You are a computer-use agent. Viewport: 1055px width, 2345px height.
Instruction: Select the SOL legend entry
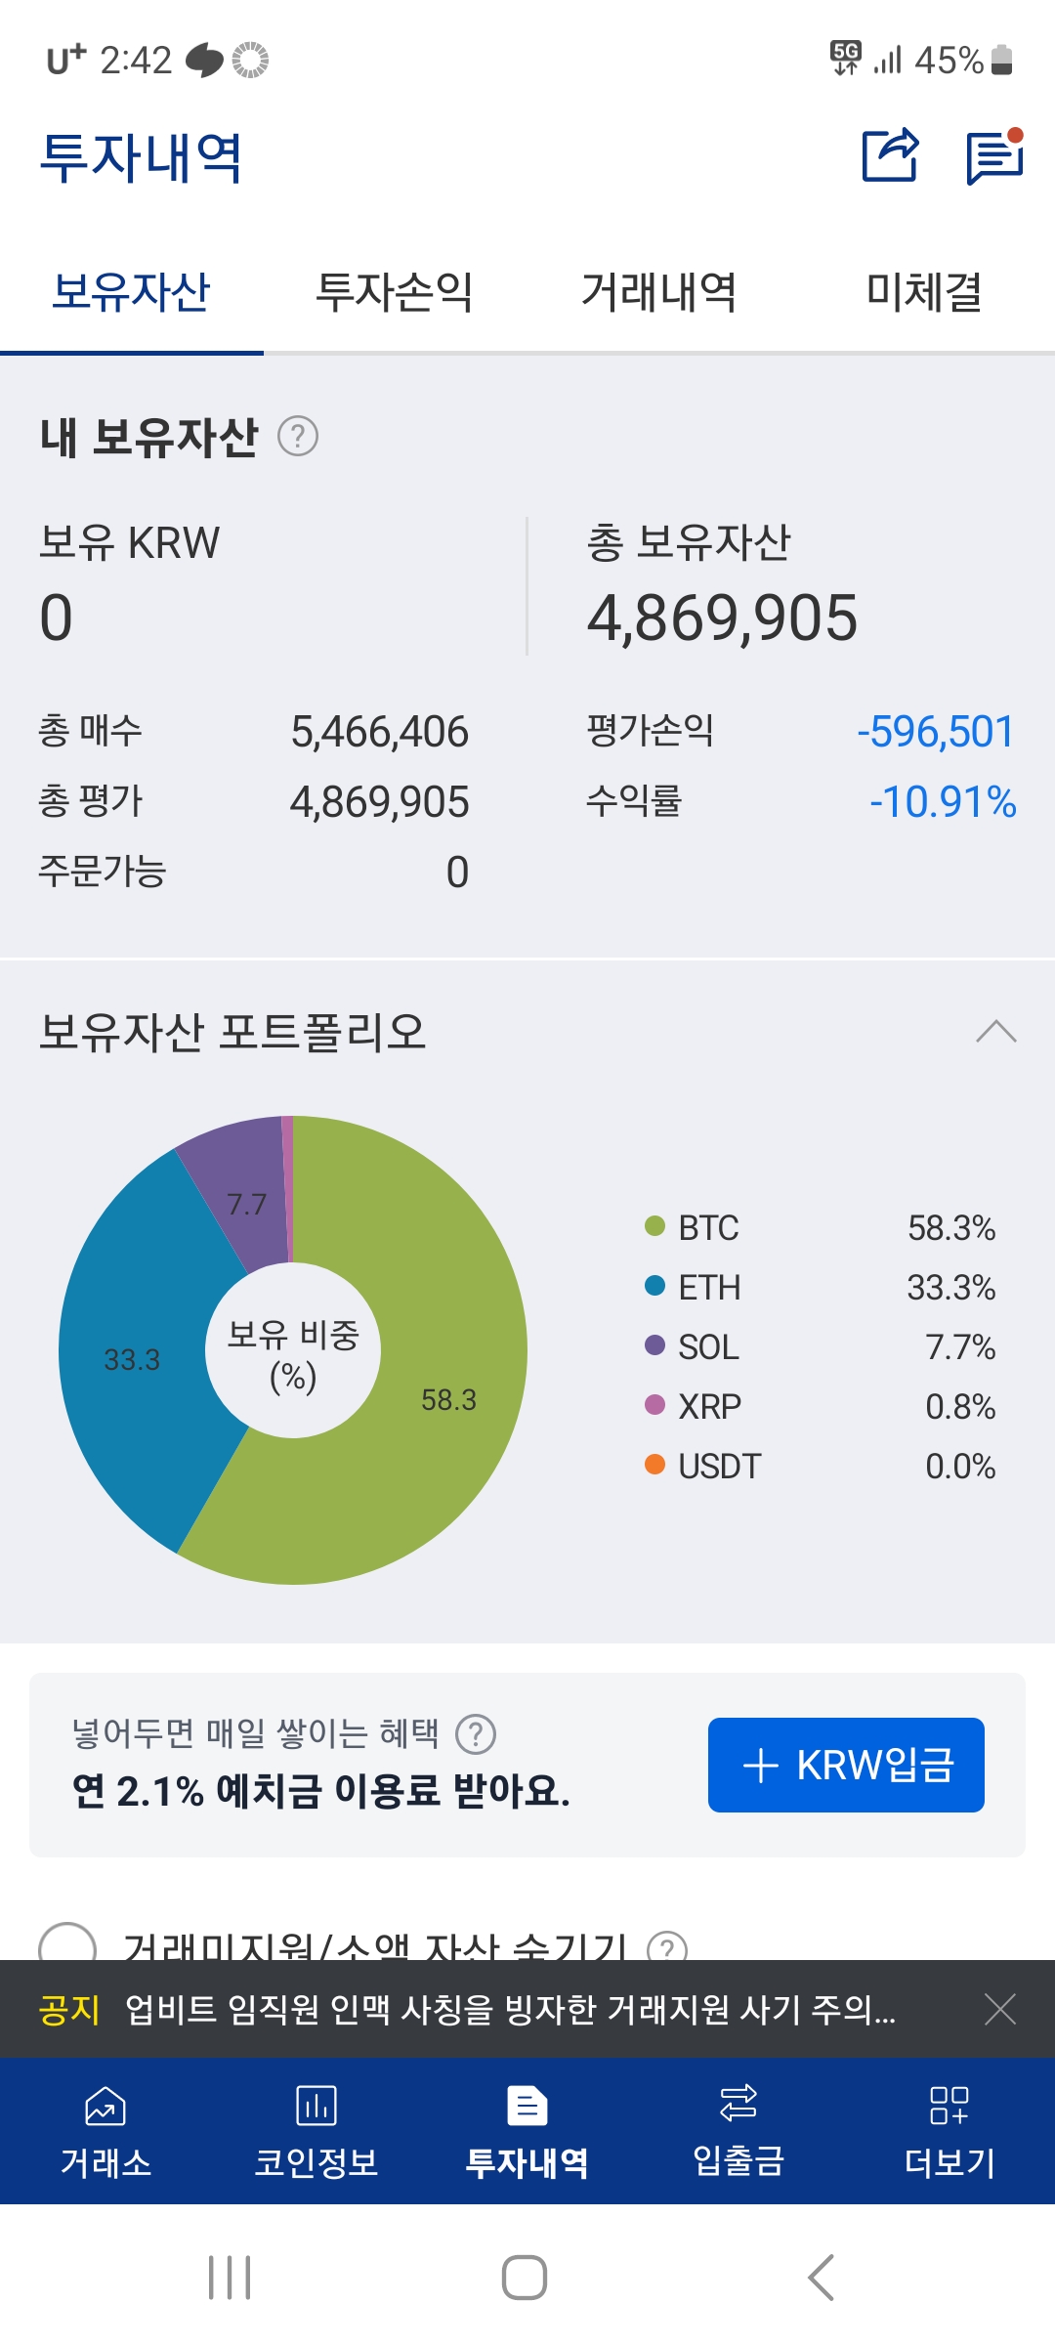[x=708, y=1347]
